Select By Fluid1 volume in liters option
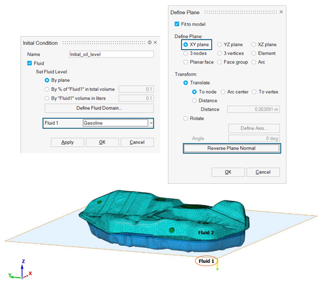Viewport: 324px width, 288px height. 47,98
